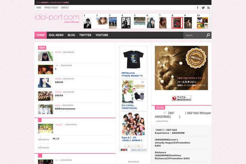The height and width of the screenshot is (164, 246).
Task: Open ranking thumbnail number 9
Action: click(188, 23)
